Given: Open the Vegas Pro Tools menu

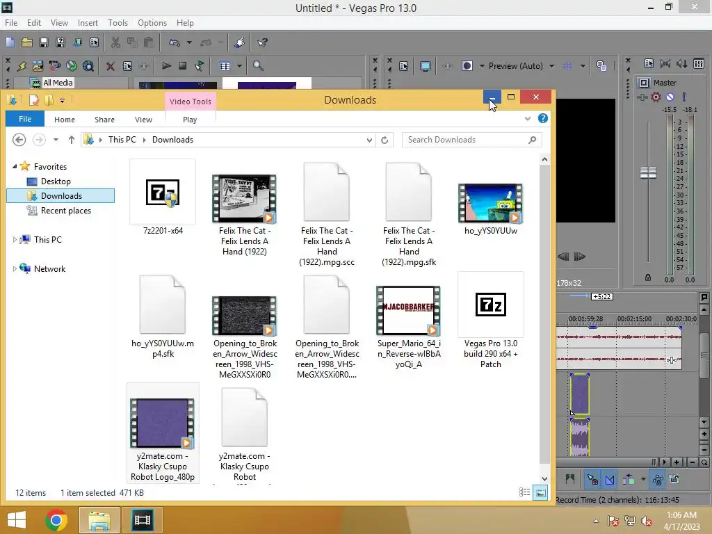Looking at the screenshot, I should tap(118, 23).
